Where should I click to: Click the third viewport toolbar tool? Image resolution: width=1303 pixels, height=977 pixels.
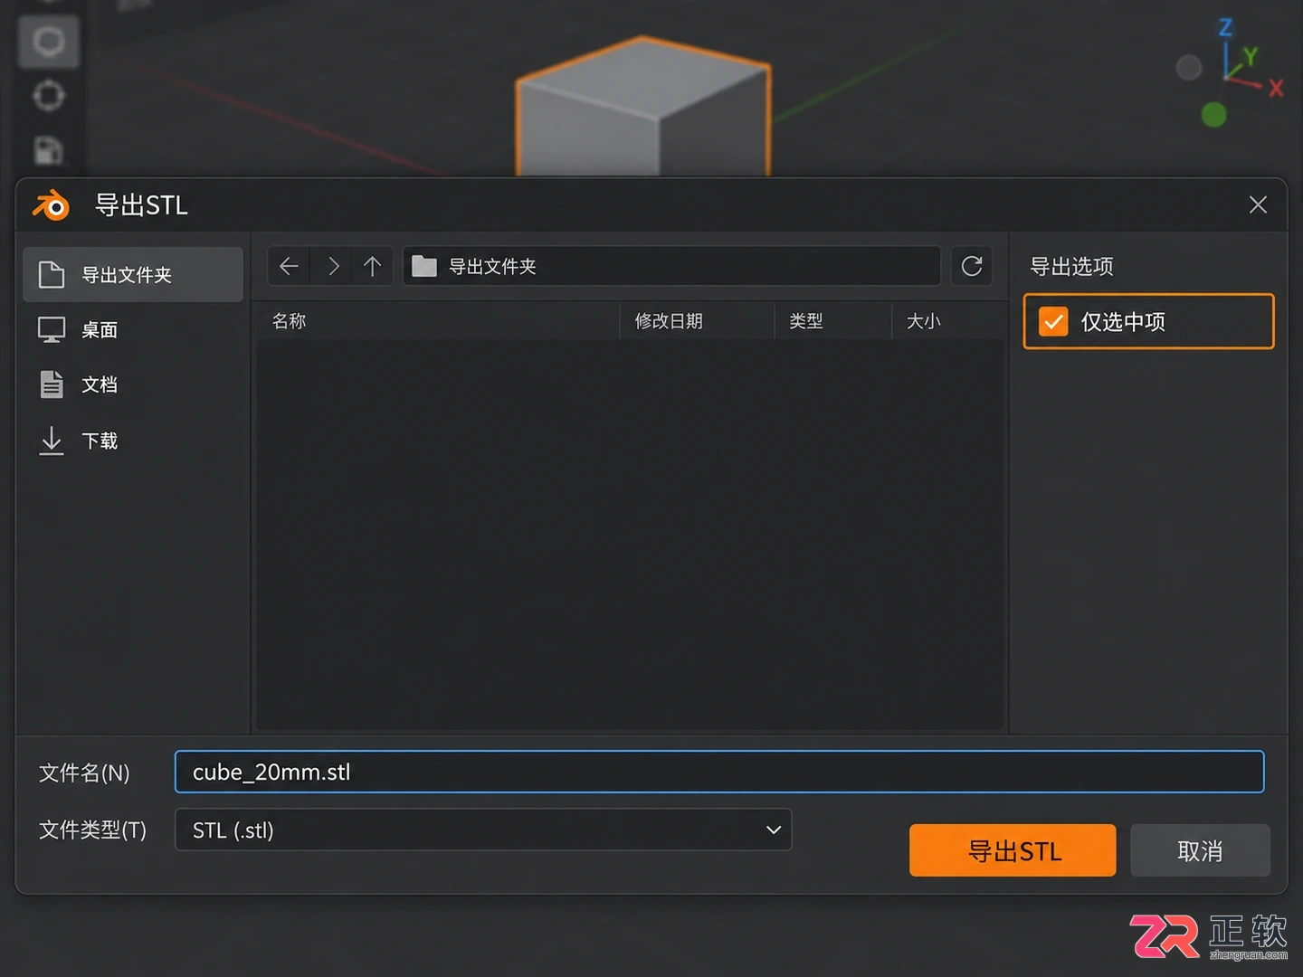pyautogui.click(x=49, y=149)
